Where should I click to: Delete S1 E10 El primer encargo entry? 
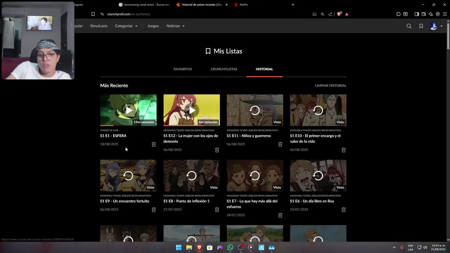point(343,150)
